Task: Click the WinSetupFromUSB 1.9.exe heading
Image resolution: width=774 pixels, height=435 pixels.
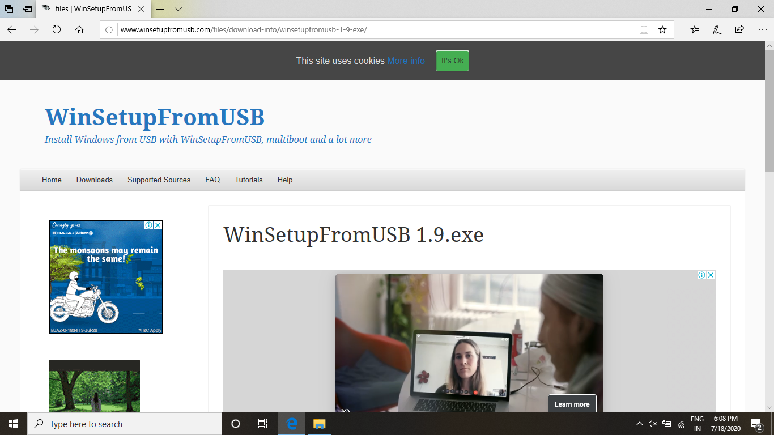Action: click(x=354, y=234)
